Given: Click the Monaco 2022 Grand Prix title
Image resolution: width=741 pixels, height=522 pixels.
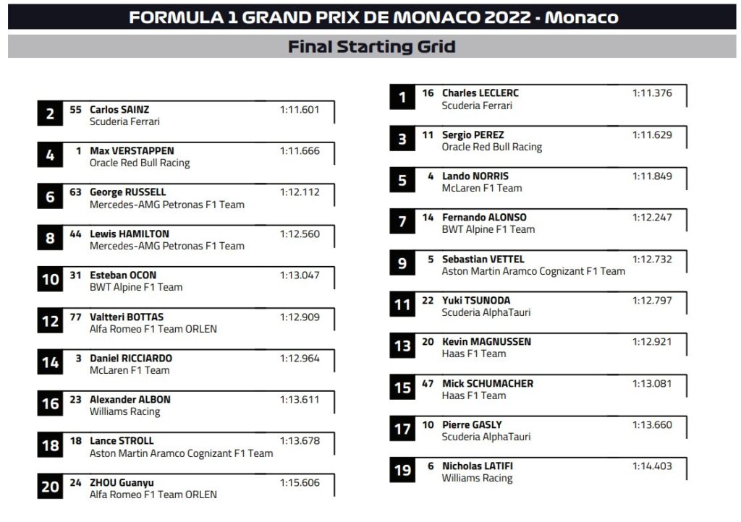Looking at the screenshot, I should 373,17.
